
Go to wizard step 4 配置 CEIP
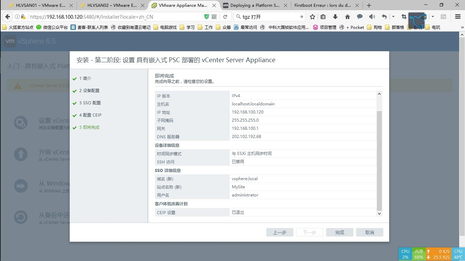tap(90, 115)
